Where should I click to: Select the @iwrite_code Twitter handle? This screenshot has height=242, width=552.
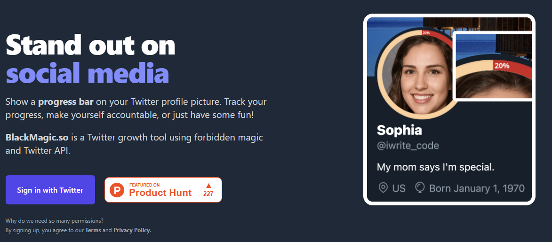click(x=408, y=146)
